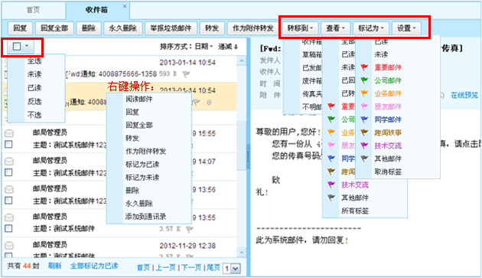Close the 收件箱 tab

point(125,6)
